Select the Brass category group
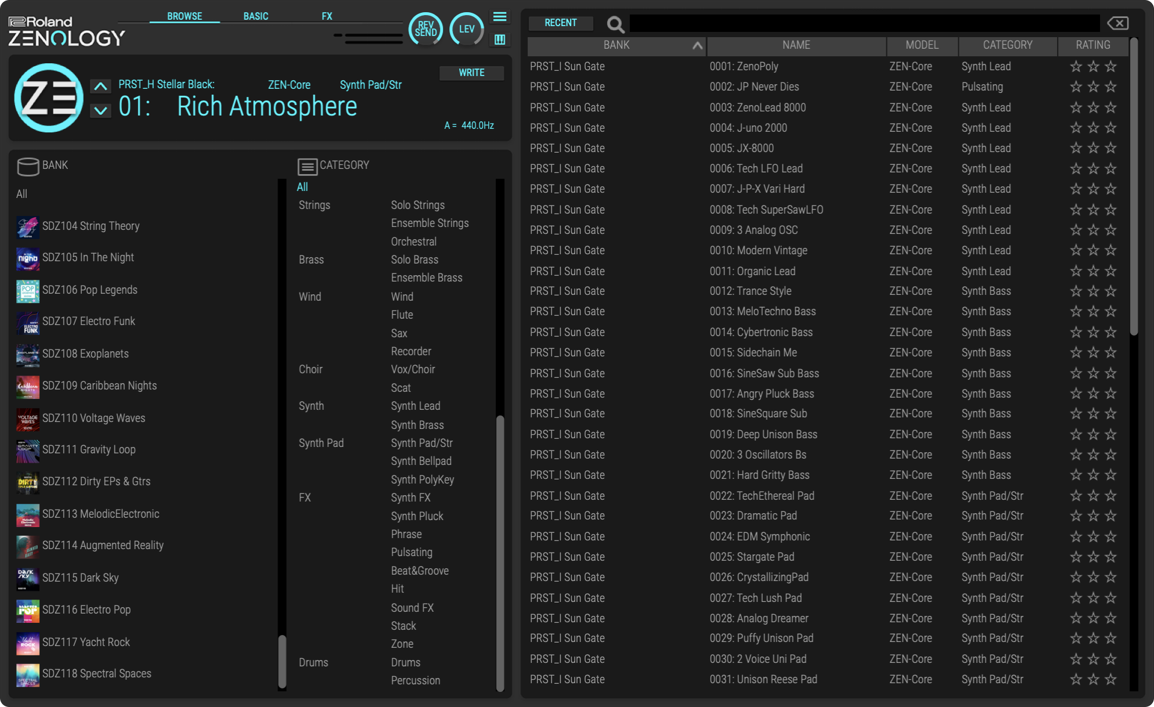Screen dimensions: 1154x707 tap(311, 259)
